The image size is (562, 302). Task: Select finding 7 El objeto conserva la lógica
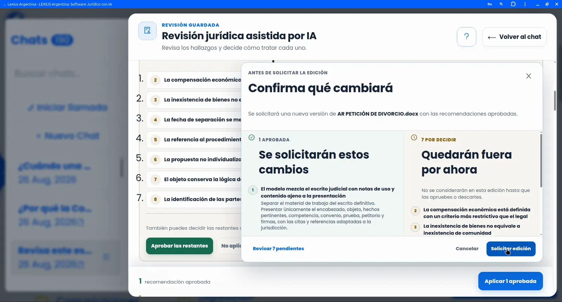pos(194,179)
